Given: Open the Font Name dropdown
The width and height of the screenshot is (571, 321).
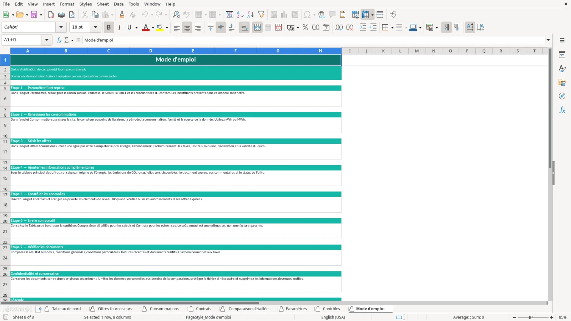Looking at the screenshot, I should [61, 27].
